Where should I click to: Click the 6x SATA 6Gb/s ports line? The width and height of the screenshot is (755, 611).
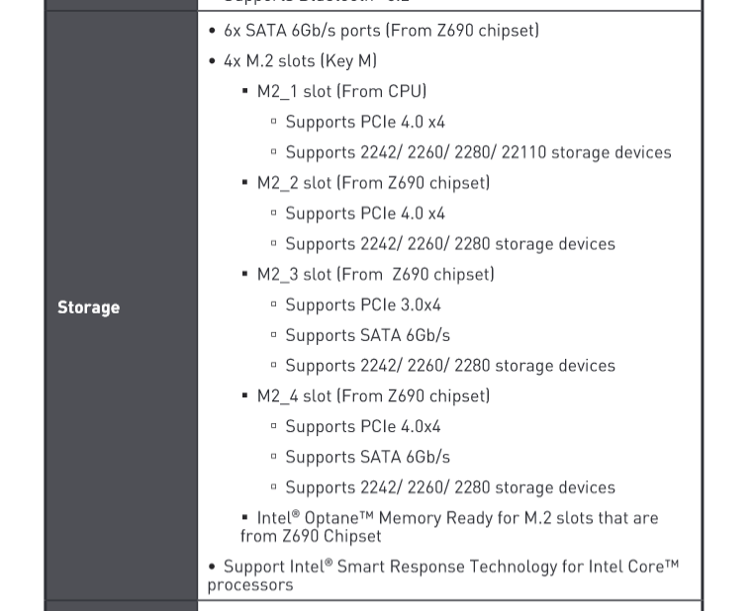[x=381, y=31]
